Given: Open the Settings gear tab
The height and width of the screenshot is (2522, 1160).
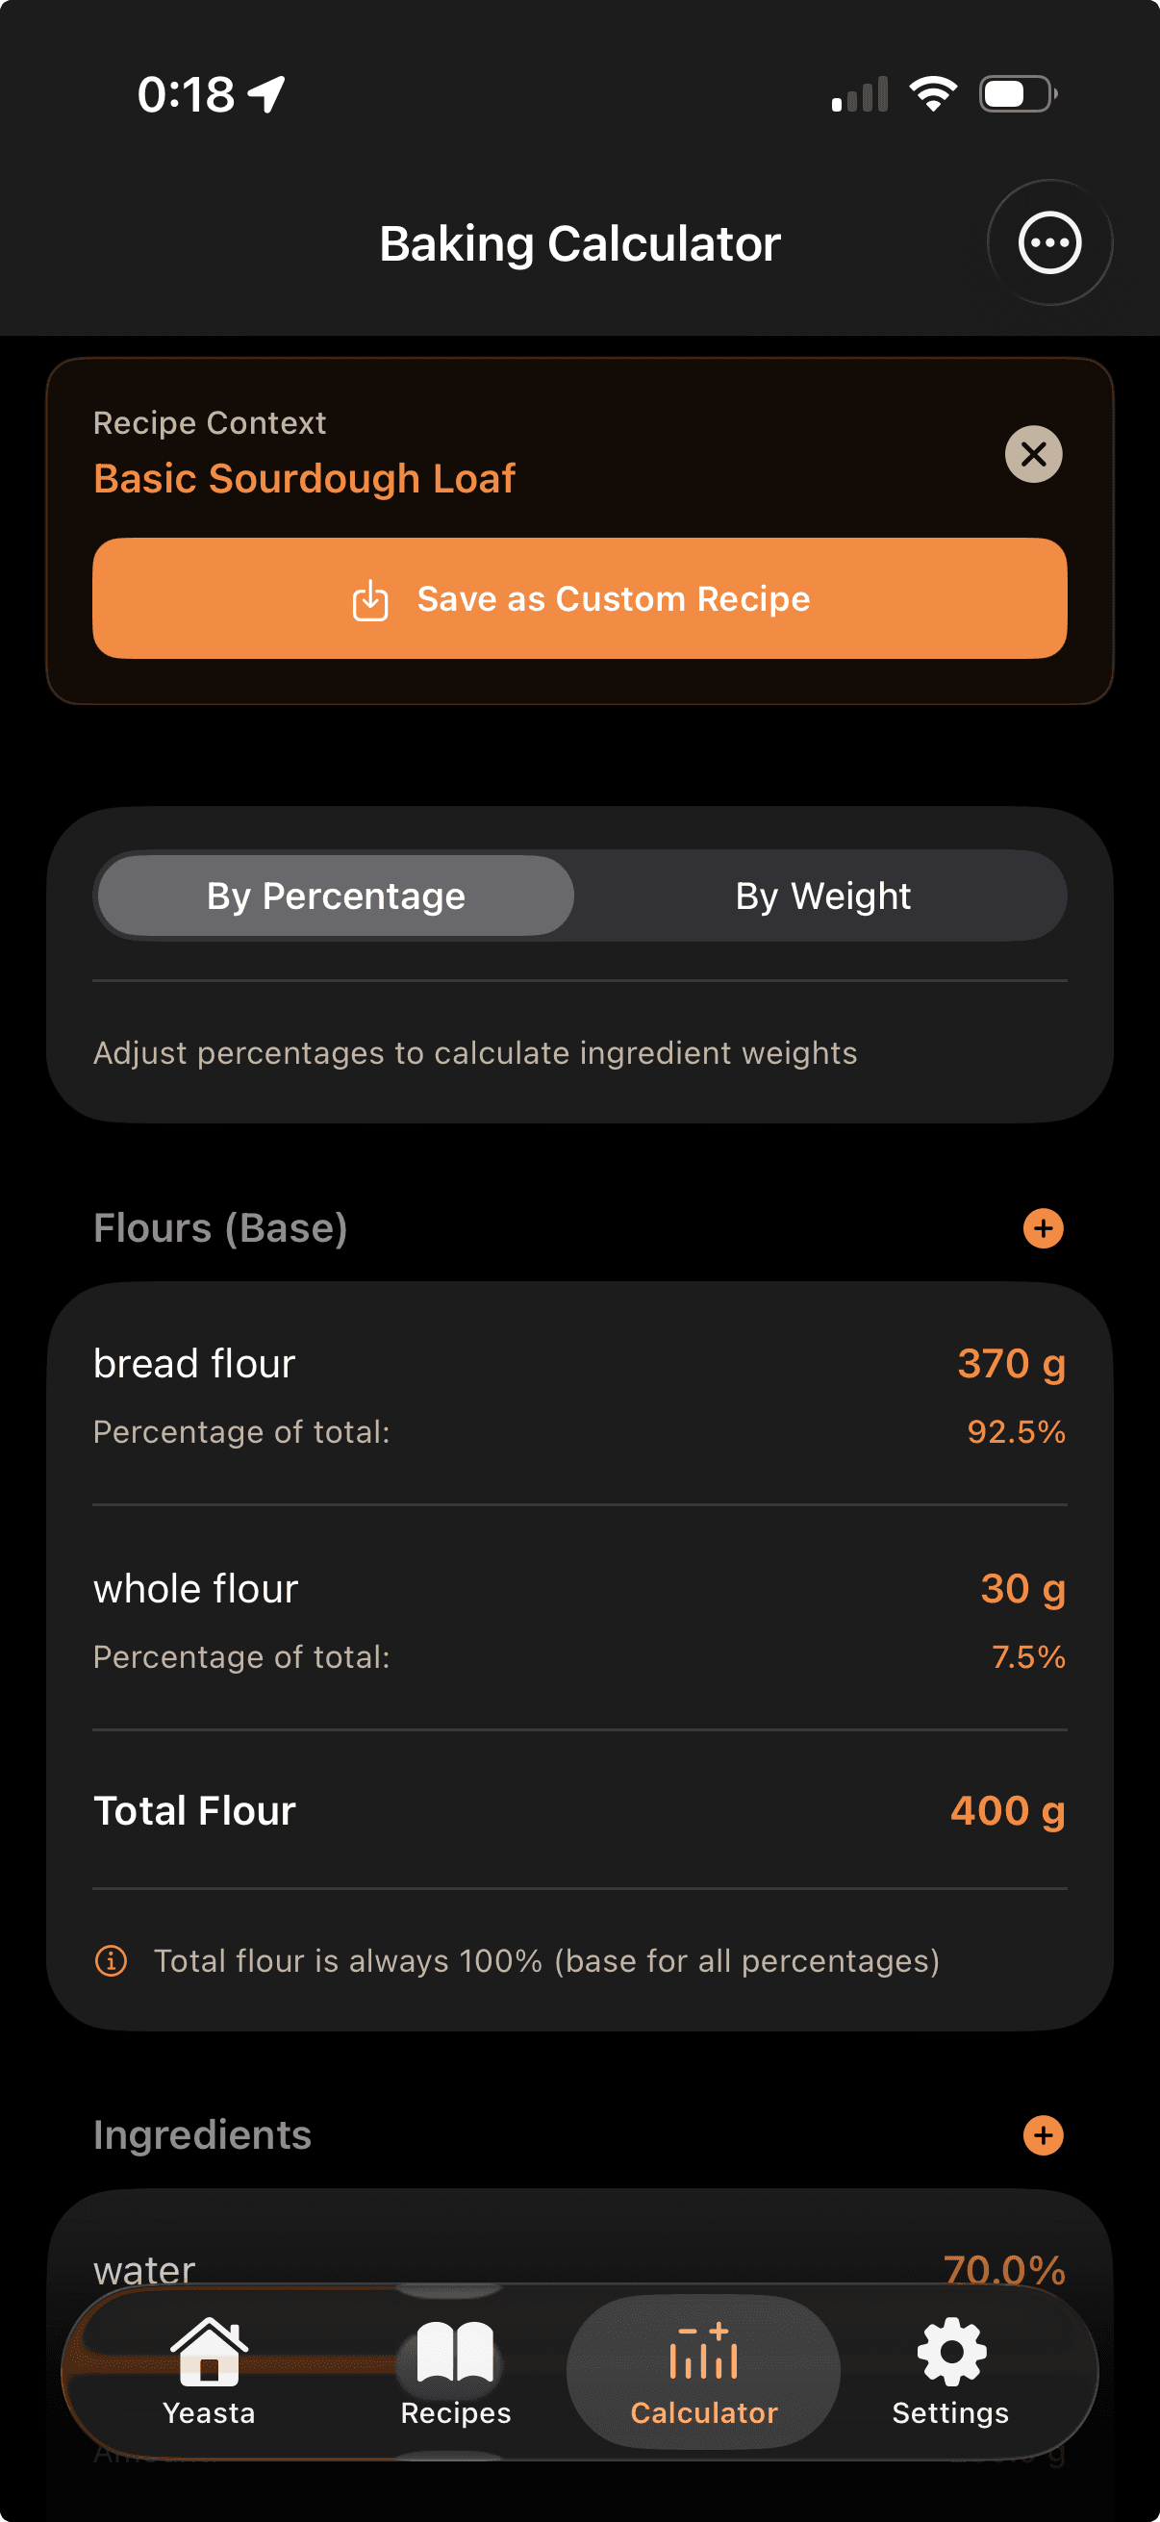Looking at the screenshot, I should (949, 2370).
